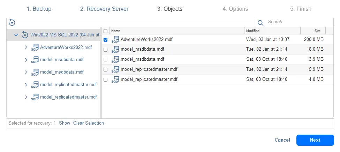Viewport: 340px width, 152px height.
Task: Click AdventureWorks2022.mdf name in the table
Action: tap(146, 40)
